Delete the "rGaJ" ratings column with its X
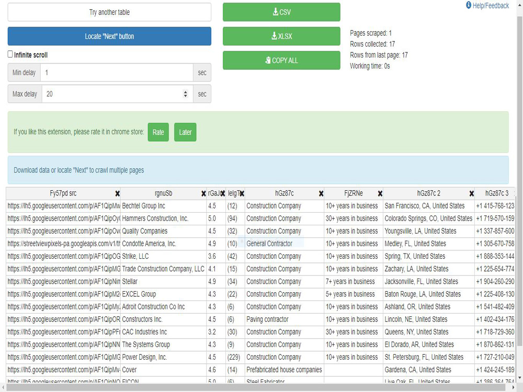This screenshot has width=523, height=392. pyautogui.click(x=222, y=193)
